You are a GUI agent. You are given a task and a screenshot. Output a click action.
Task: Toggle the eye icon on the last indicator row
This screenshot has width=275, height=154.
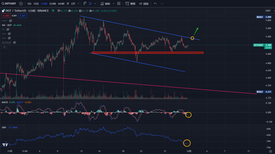(14, 43)
